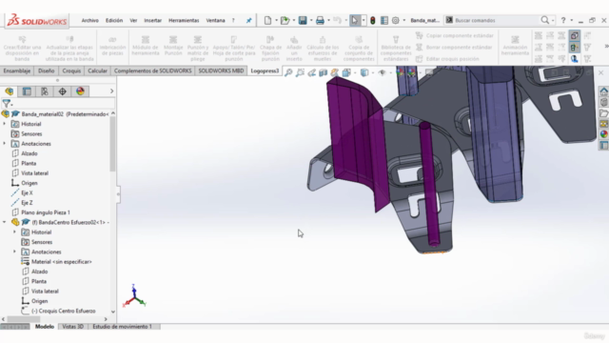Open the Archivo menu
This screenshot has width=609, height=343.
pyautogui.click(x=90, y=20)
